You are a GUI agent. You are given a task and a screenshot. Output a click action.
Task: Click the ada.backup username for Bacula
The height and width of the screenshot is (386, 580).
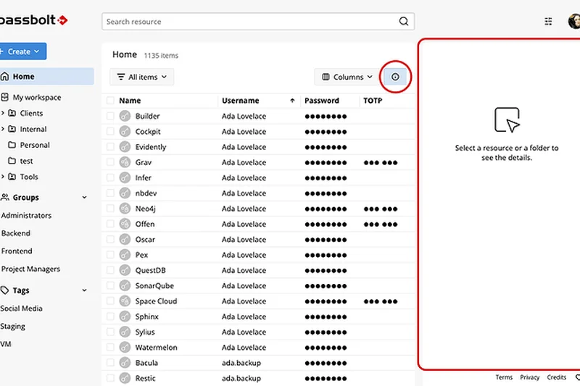tap(241, 363)
